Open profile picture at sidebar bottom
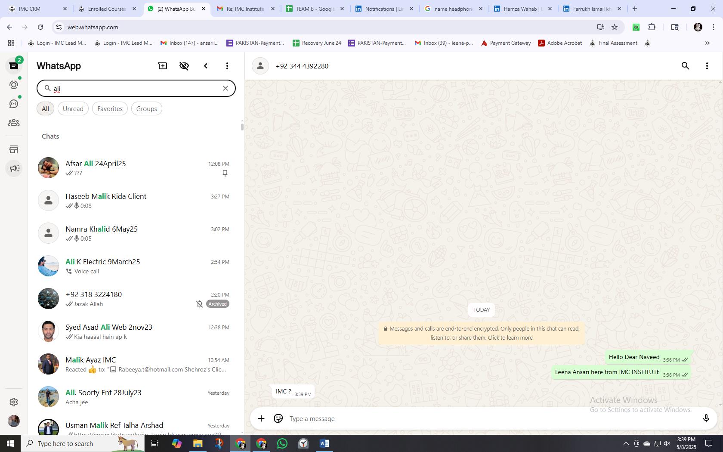This screenshot has width=723, height=452. point(14,421)
